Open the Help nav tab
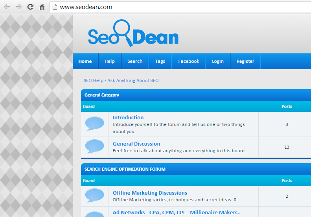The height and width of the screenshot is (217, 311). click(110, 61)
